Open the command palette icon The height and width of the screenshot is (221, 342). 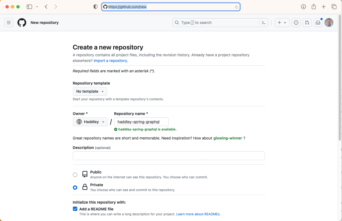[x=264, y=23]
